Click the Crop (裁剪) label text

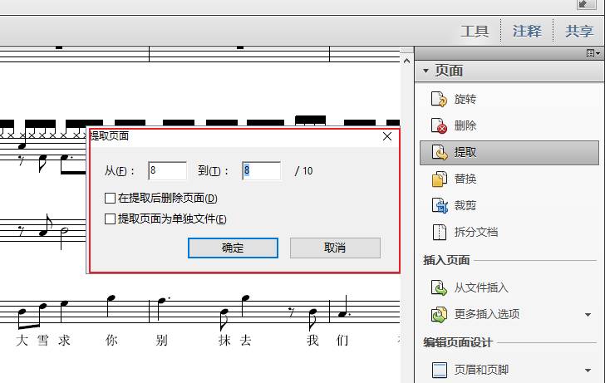pos(465,205)
